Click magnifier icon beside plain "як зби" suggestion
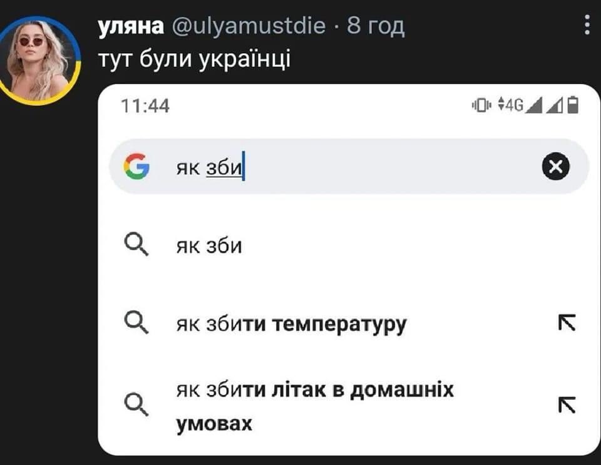The width and height of the screenshot is (601, 465). [x=136, y=245]
